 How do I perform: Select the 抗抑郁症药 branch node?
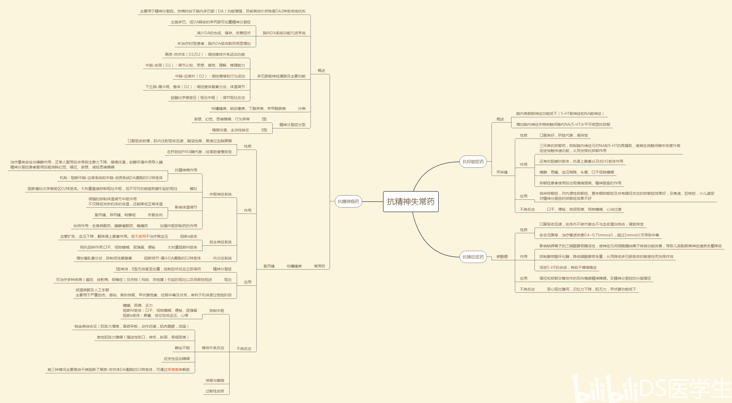click(x=473, y=162)
